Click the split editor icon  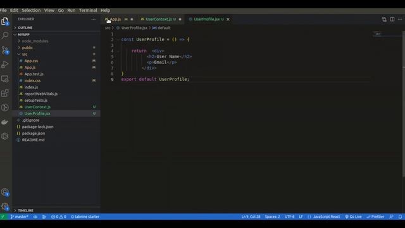(392, 20)
